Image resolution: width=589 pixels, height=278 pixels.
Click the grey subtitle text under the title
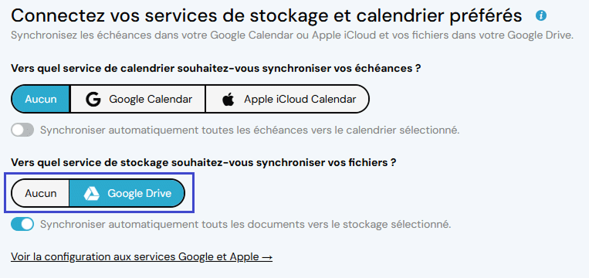[293, 36]
